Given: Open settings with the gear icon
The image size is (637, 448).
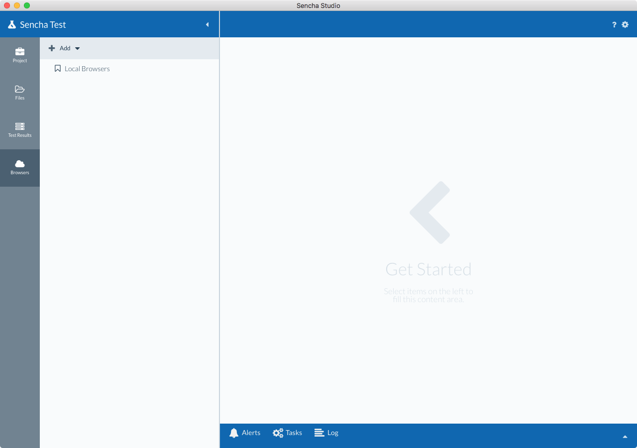Looking at the screenshot, I should (625, 24).
